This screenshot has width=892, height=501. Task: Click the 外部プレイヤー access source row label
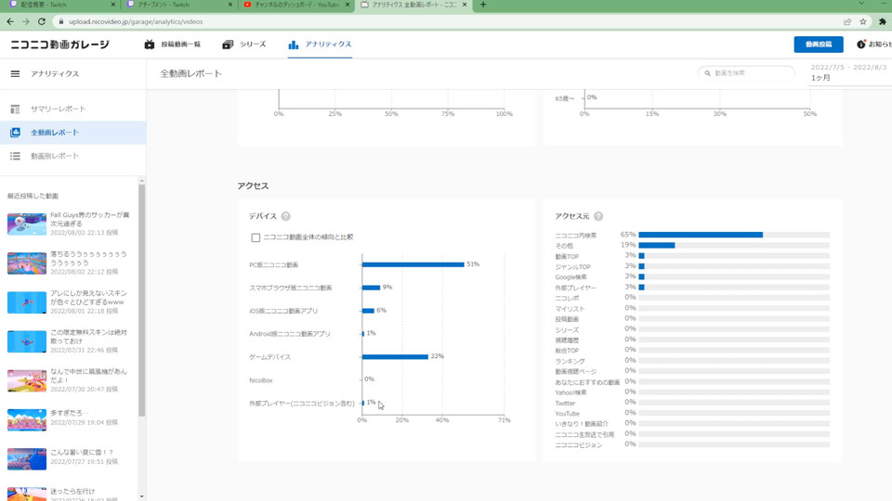576,288
